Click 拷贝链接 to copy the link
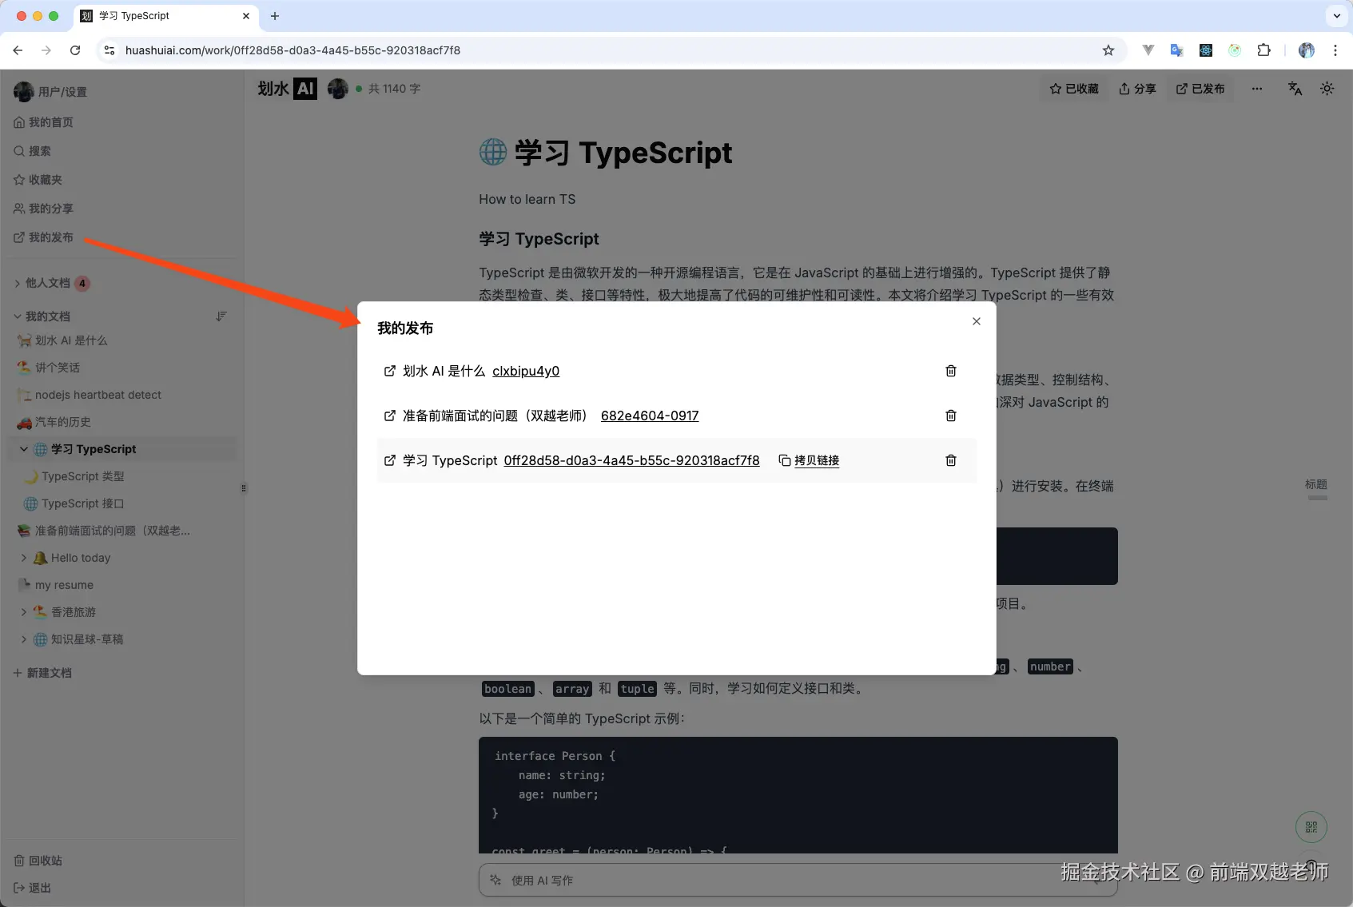The image size is (1353, 907). pyautogui.click(x=809, y=460)
